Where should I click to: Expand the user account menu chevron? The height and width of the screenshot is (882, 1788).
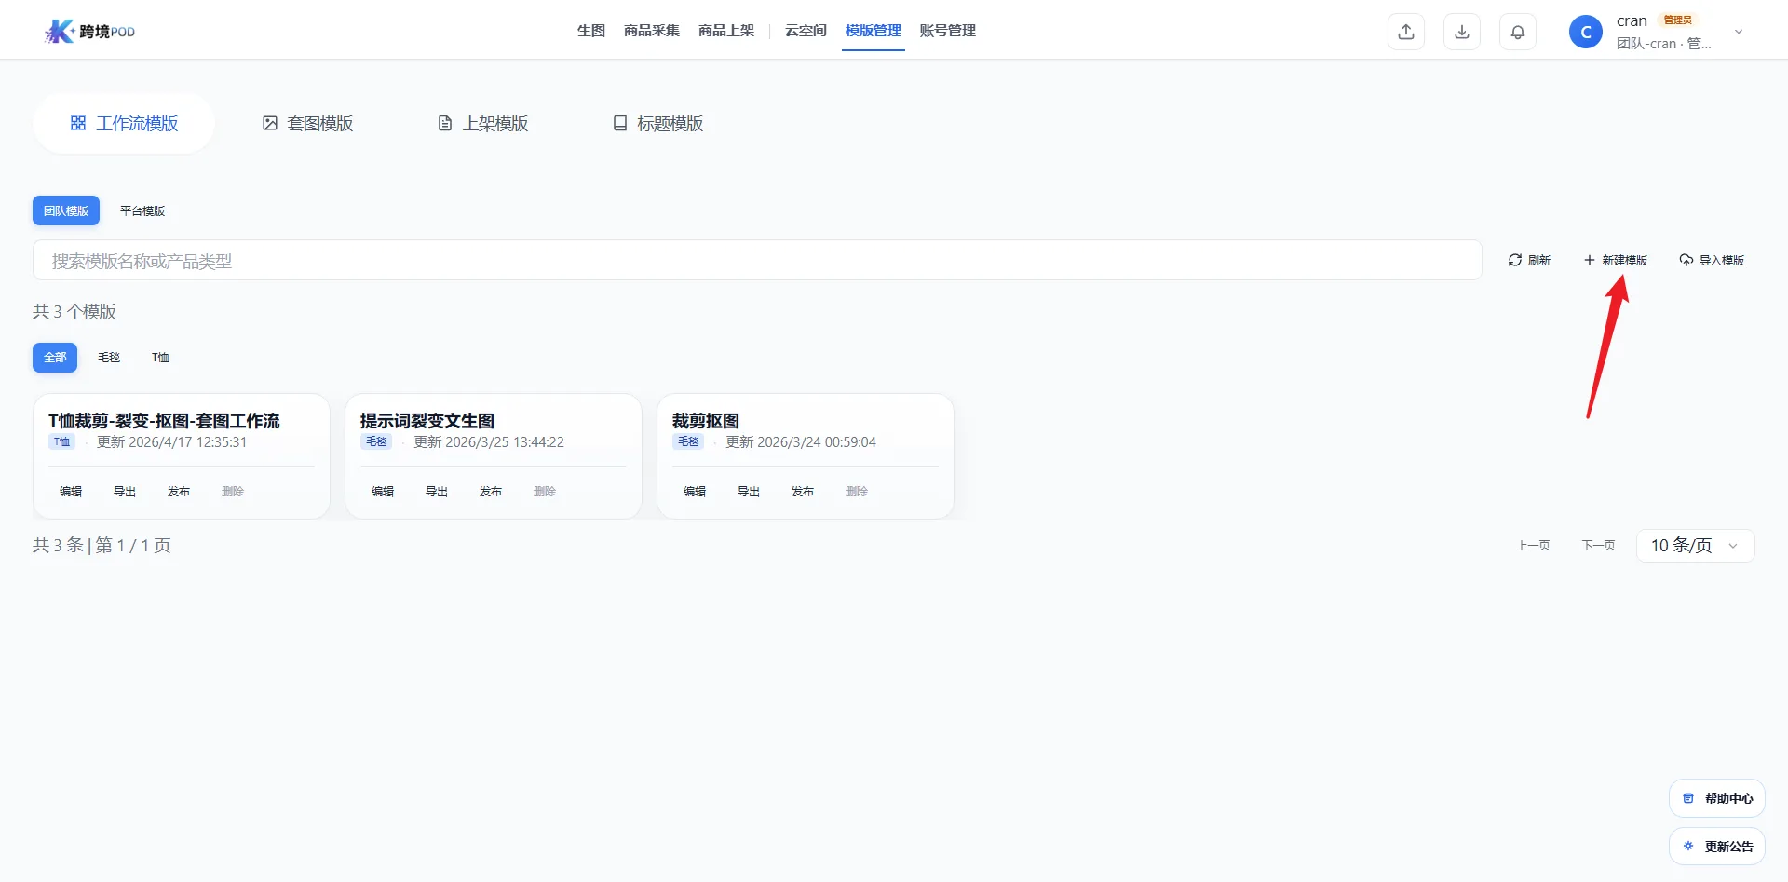[1739, 32]
